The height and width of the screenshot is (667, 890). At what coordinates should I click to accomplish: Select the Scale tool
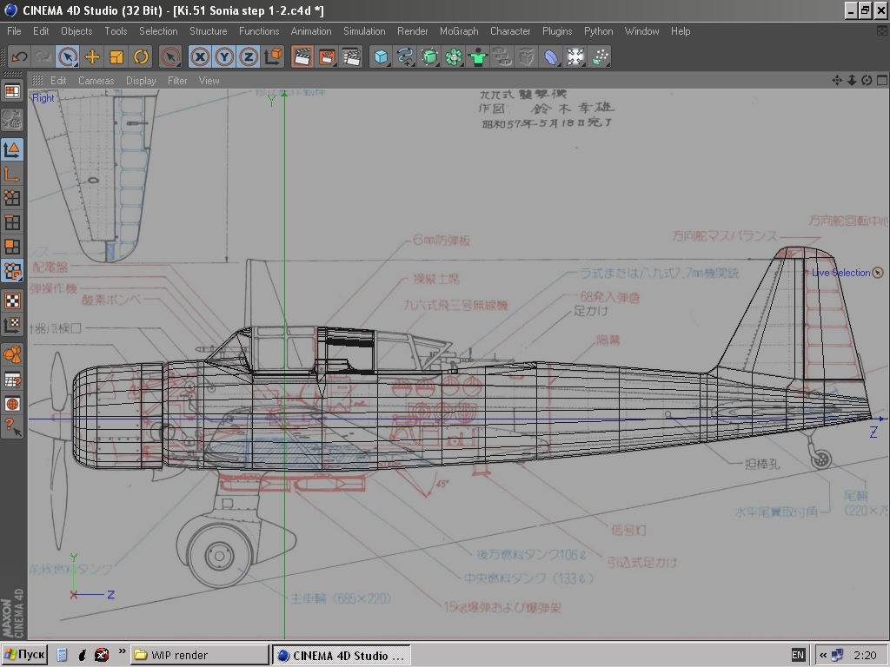(x=116, y=57)
